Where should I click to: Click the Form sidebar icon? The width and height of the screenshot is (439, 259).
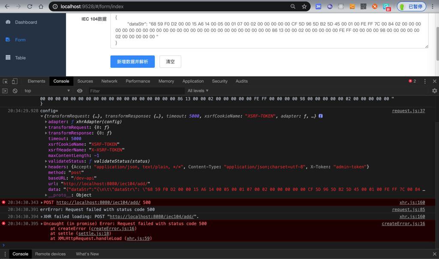pos(8,39)
